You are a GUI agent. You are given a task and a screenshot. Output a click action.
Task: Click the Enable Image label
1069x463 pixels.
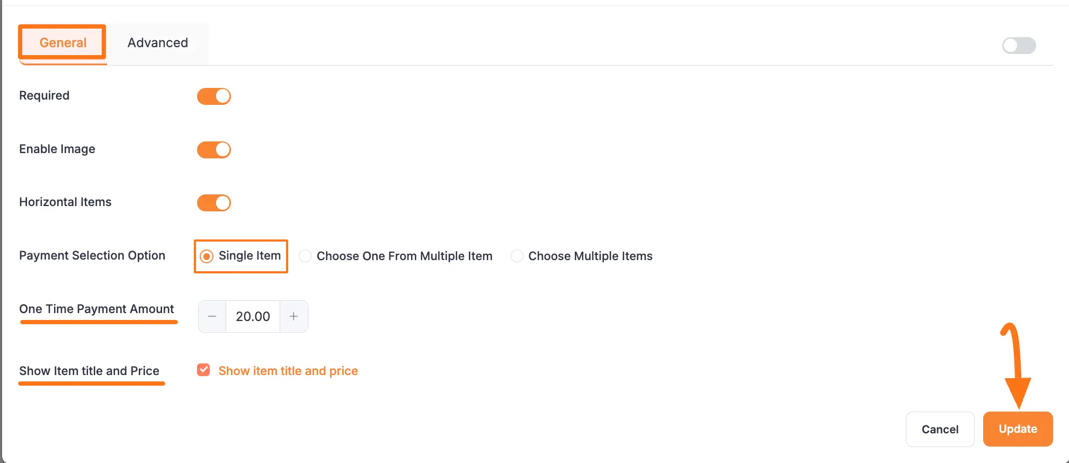click(57, 149)
